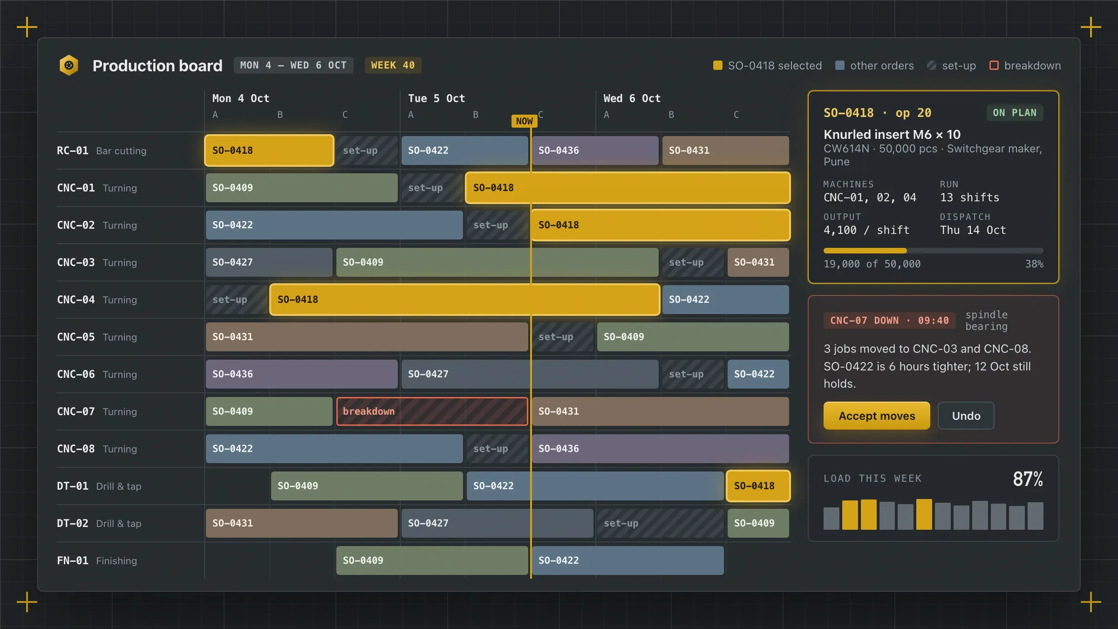Click the breakdown legend swatch
The height and width of the screenshot is (629, 1118).
click(994, 65)
